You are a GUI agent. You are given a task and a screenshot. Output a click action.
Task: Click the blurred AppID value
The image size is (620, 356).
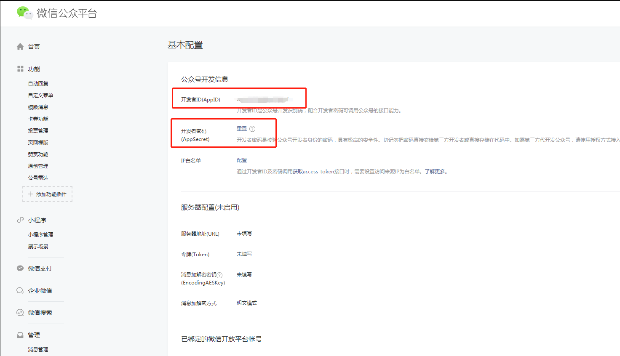265,100
